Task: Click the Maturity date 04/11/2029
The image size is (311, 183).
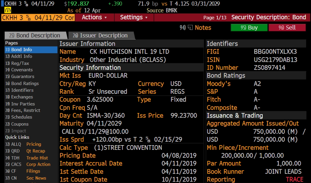Action: (104, 123)
